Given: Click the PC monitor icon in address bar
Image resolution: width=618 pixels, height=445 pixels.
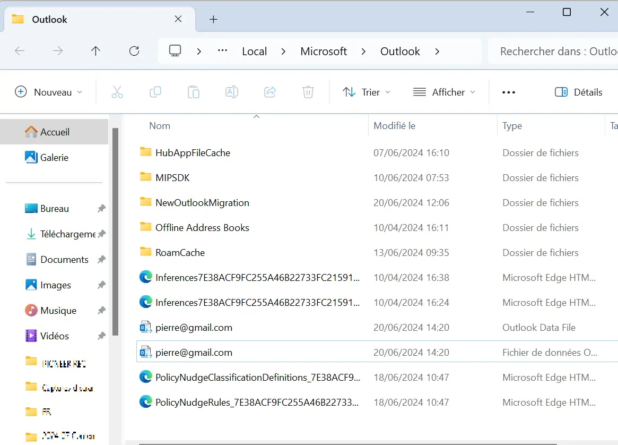Looking at the screenshot, I should (175, 51).
